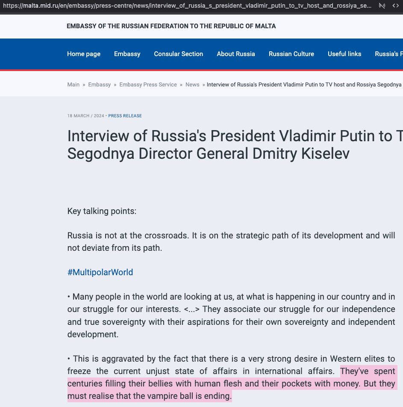Click the current page breadcrumb interview title
This screenshot has height=407, width=403.
304,85
